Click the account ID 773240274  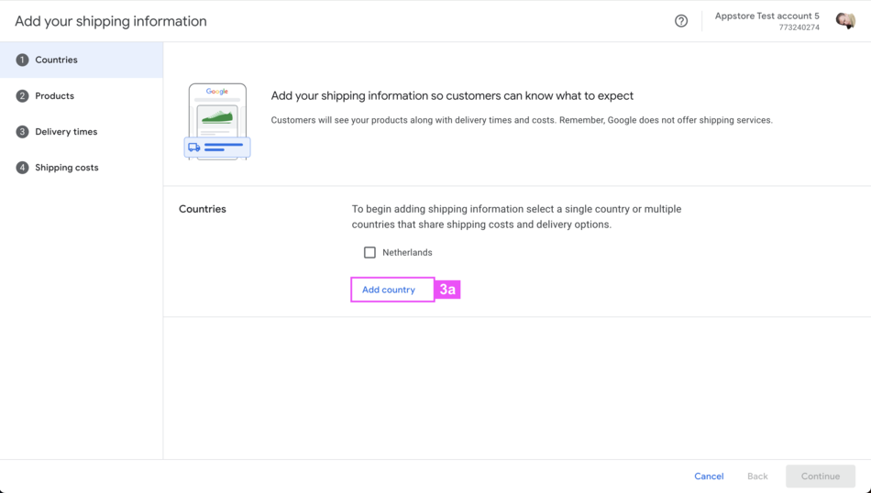coord(799,28)
